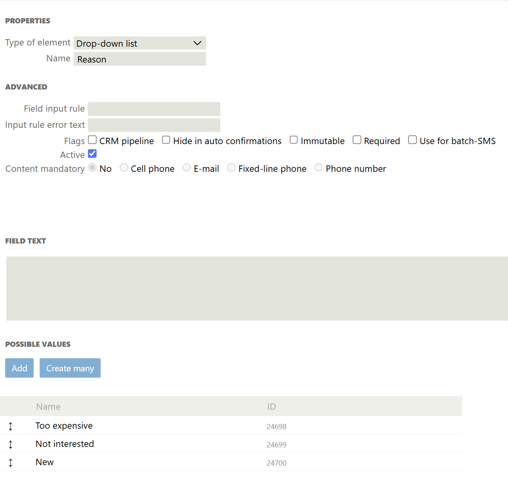The height and width of the screenshot is (479, 508).
Task: Pick the Phone number radio option
Action: tap(319, 168)
